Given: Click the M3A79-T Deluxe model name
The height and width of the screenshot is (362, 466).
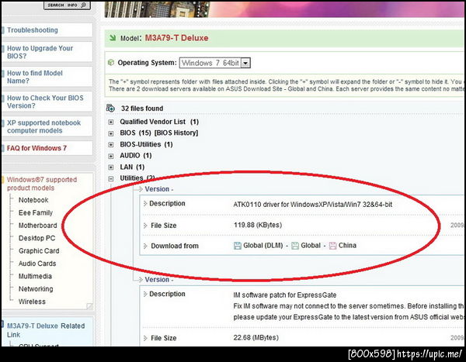Looking at the screenshot, I should [176, 38].
